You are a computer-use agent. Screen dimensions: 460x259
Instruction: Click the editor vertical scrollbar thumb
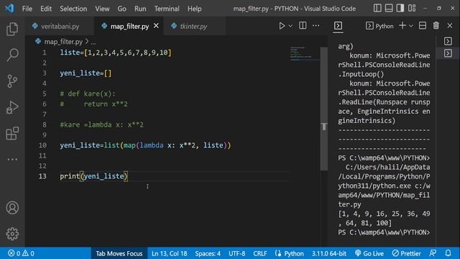click(x=324, y=109)
